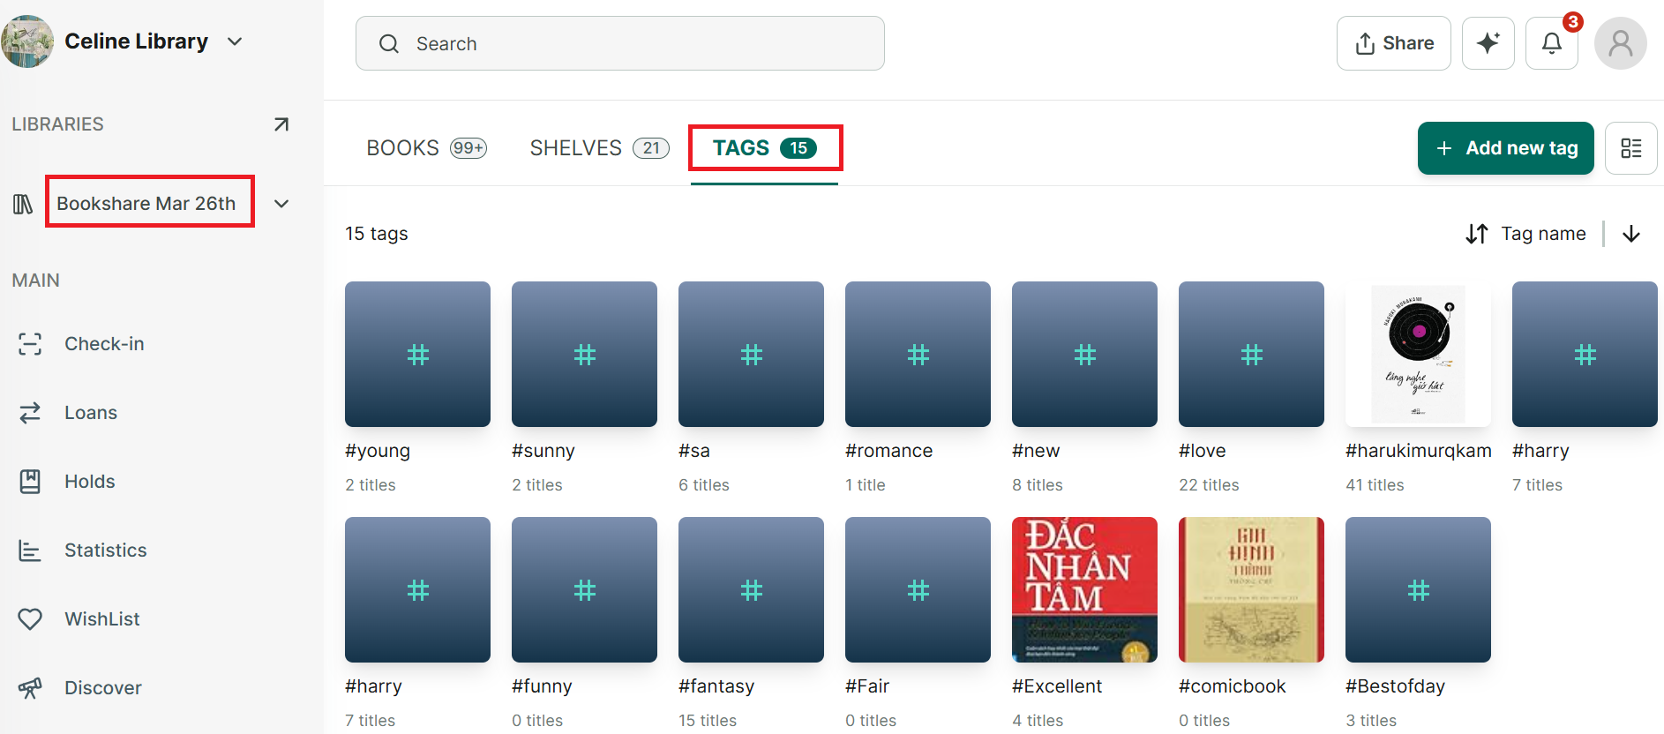Open the Discover page
This screenshot has height=734, width=1664.
pos(103,688)
